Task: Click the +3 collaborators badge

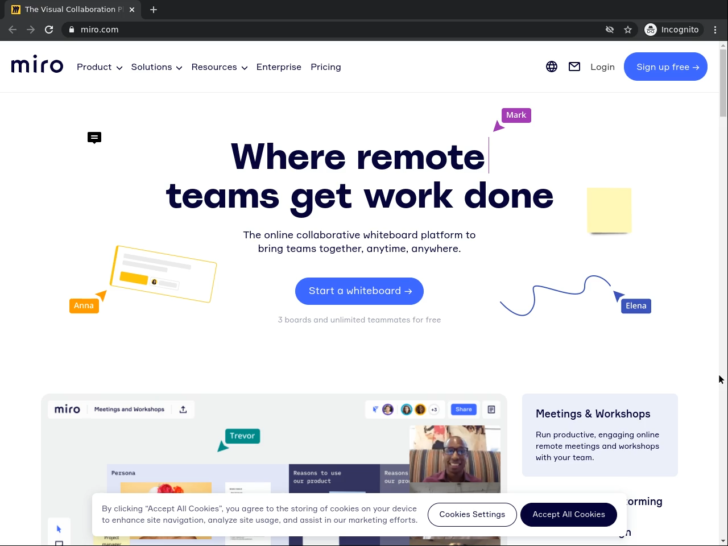Action: pyautogui.click(x=434, y=409)
